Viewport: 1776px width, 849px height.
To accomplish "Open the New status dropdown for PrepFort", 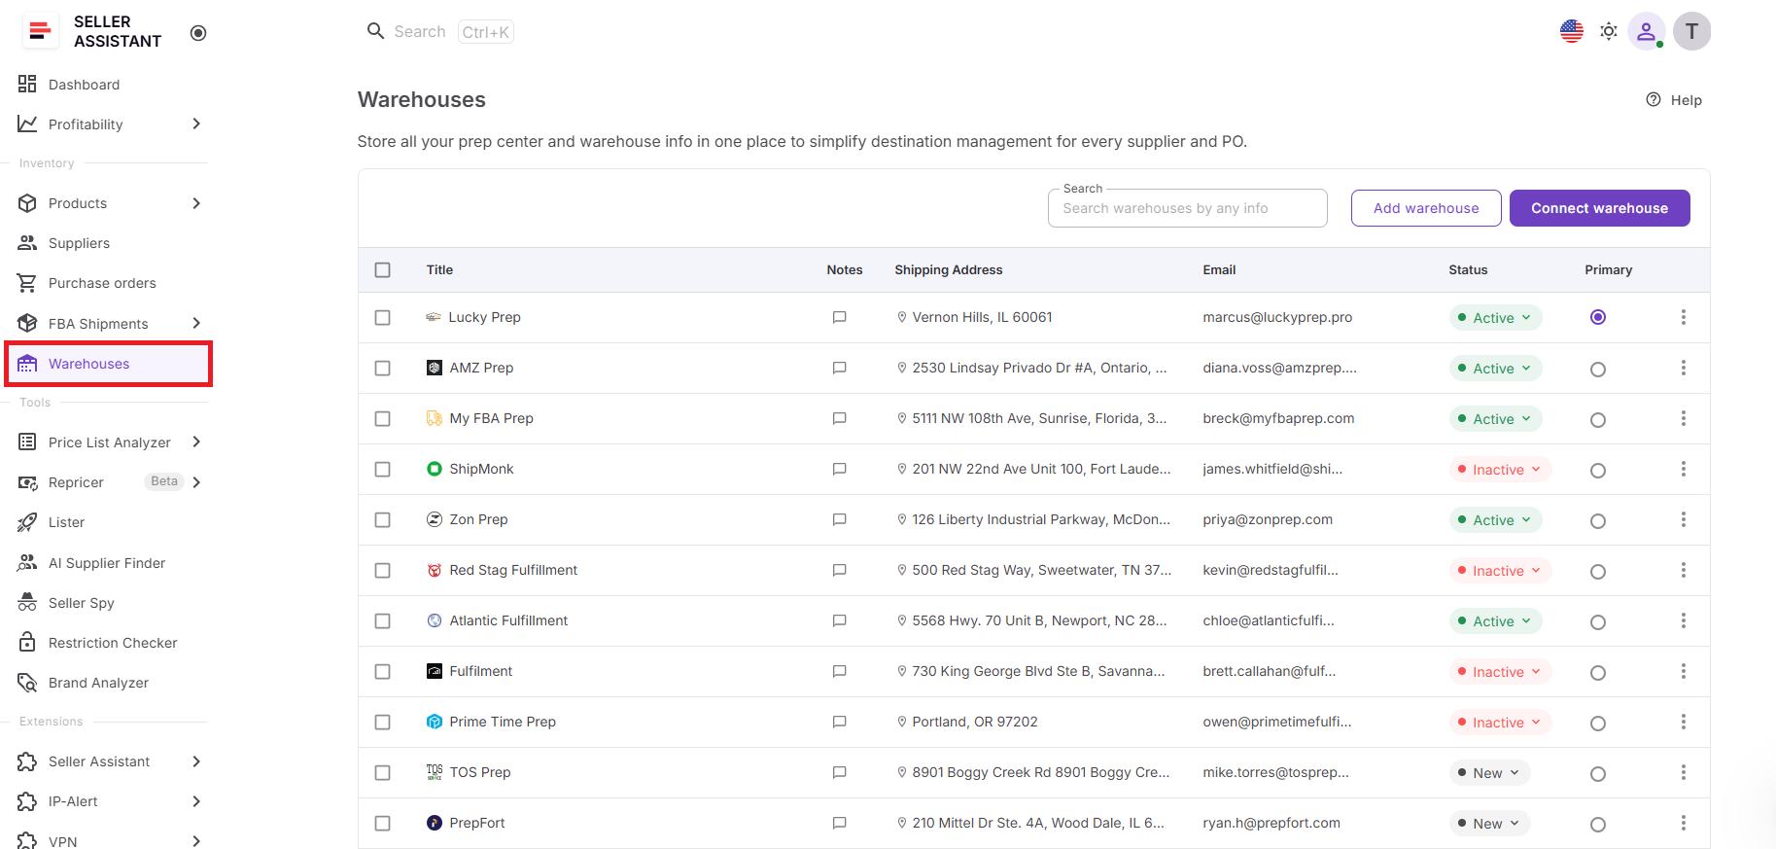I will pos(1490,823).
